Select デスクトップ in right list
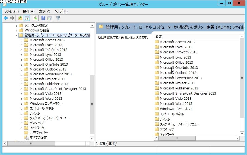The width and height of the screenshot is (247, 155). click(167, 129)
